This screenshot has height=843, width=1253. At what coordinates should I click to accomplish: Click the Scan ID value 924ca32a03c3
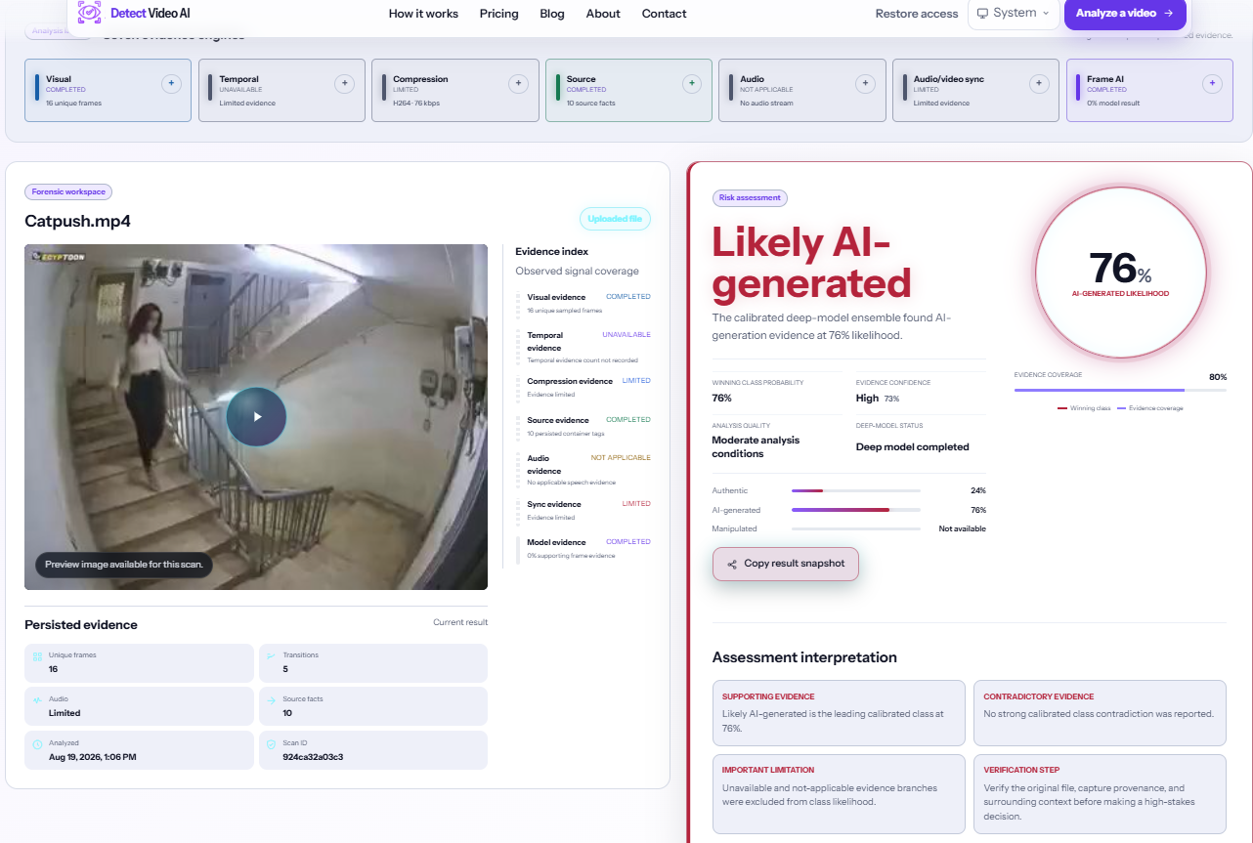313,757
